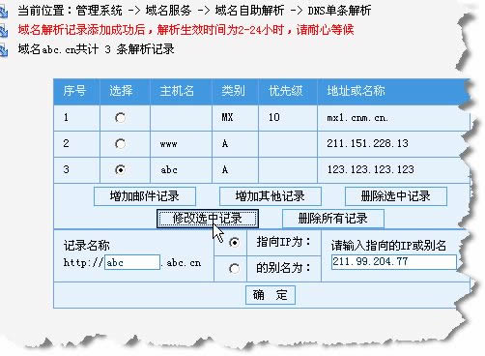This screenshot has height=356, width=485.
Task: Confirm with the 确定 button
Action: click(x=271, y=295)
